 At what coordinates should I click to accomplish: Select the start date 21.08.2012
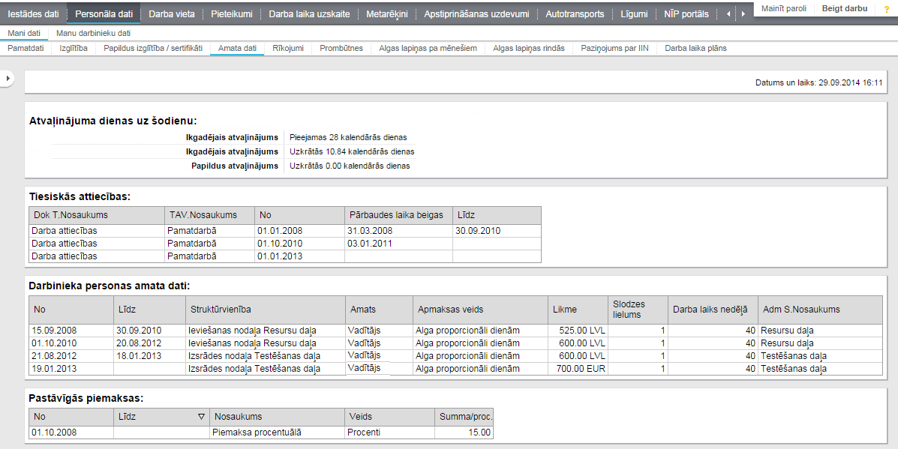pos(71,356)
